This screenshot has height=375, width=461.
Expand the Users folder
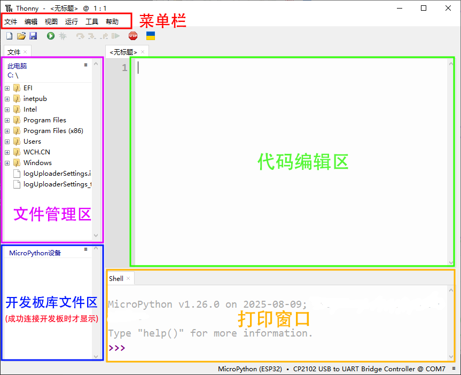[x=7, y=142]
